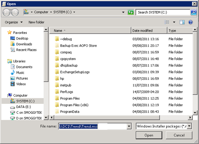This screenshot has width=199, height=144.
Task: Click the Music note icon in Libraries
Action: [13, 73]
